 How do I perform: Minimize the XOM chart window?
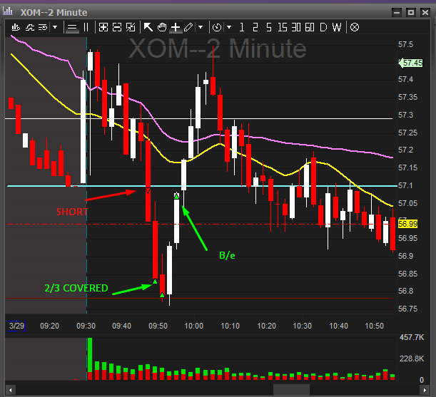[x=397, y=13]
